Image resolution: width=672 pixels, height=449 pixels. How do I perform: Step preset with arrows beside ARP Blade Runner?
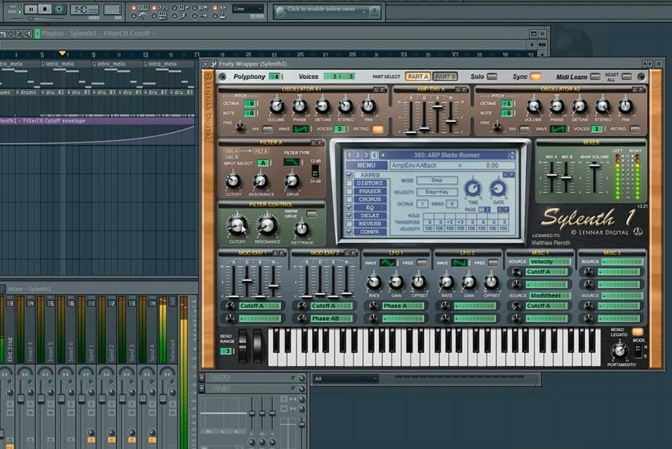pyautogui.click(x=512, y=155)
